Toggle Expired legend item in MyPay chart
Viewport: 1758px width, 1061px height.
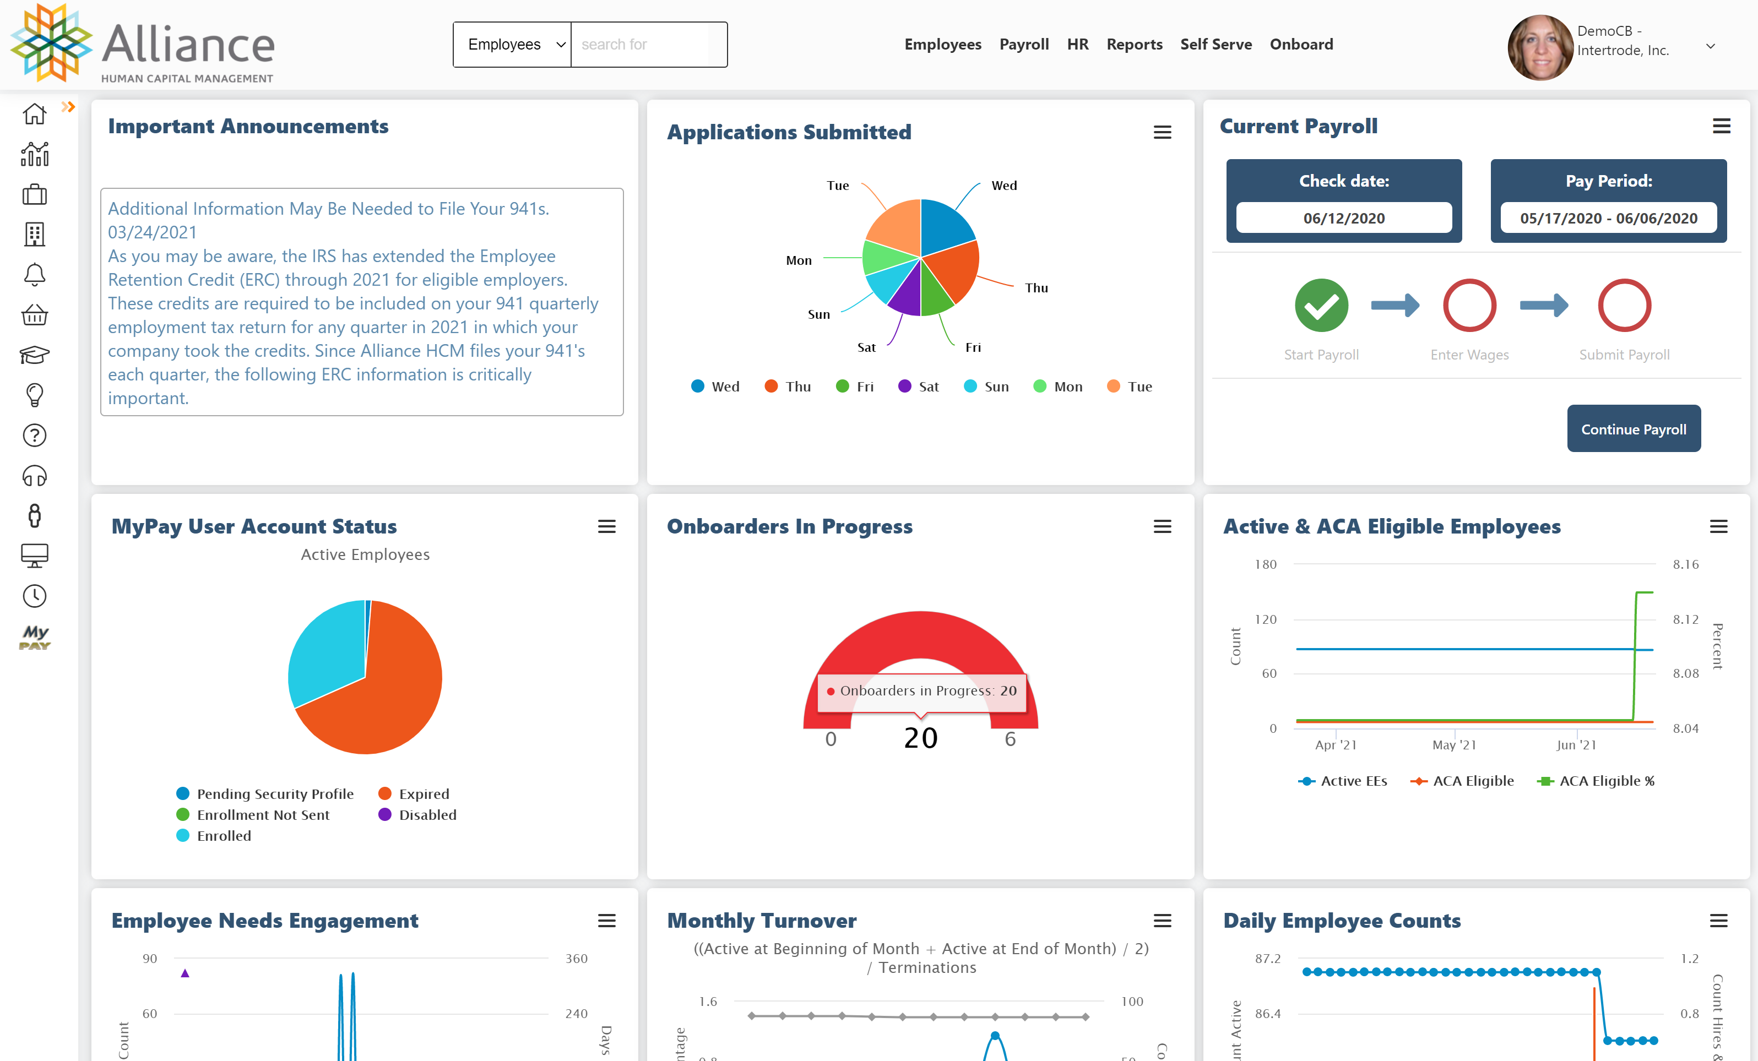pos(414,793)
